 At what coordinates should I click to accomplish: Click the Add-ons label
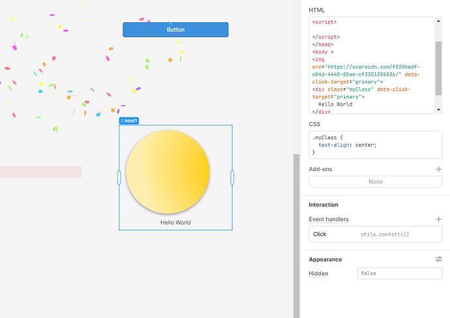point(320,169)
